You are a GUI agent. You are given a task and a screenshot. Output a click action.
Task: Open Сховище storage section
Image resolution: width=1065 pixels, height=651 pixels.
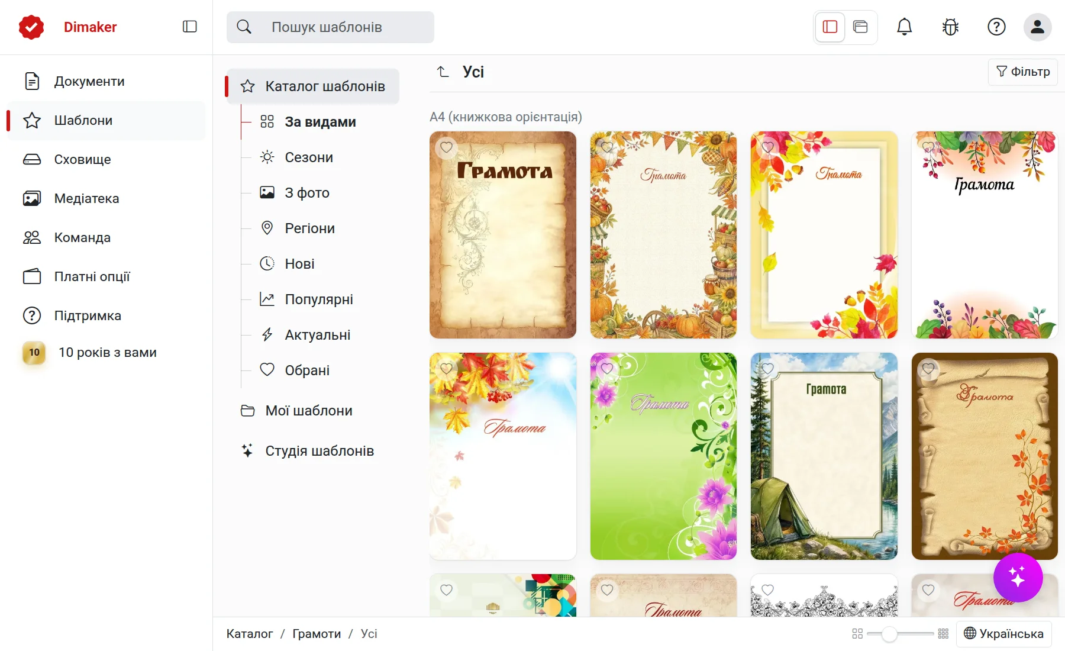point(106,159)
